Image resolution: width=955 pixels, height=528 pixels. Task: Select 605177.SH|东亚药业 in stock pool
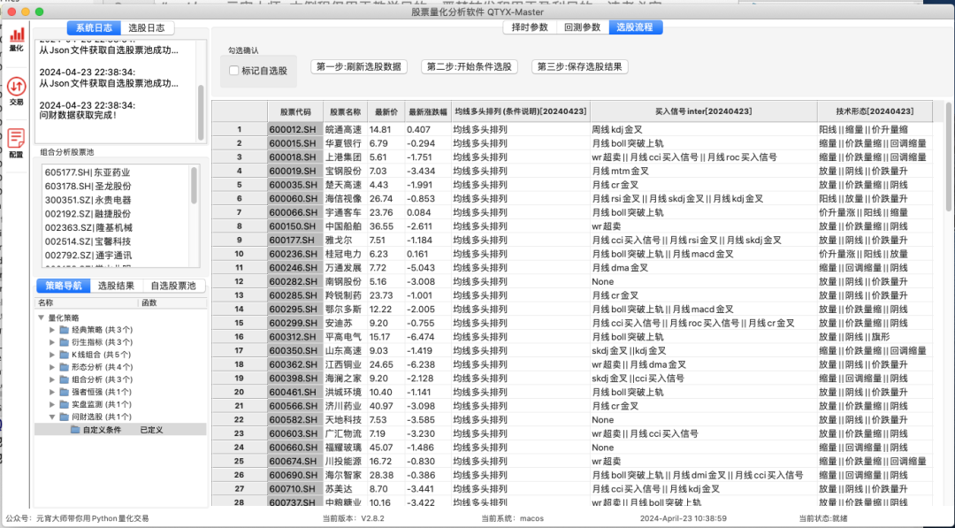coord(88,173)
